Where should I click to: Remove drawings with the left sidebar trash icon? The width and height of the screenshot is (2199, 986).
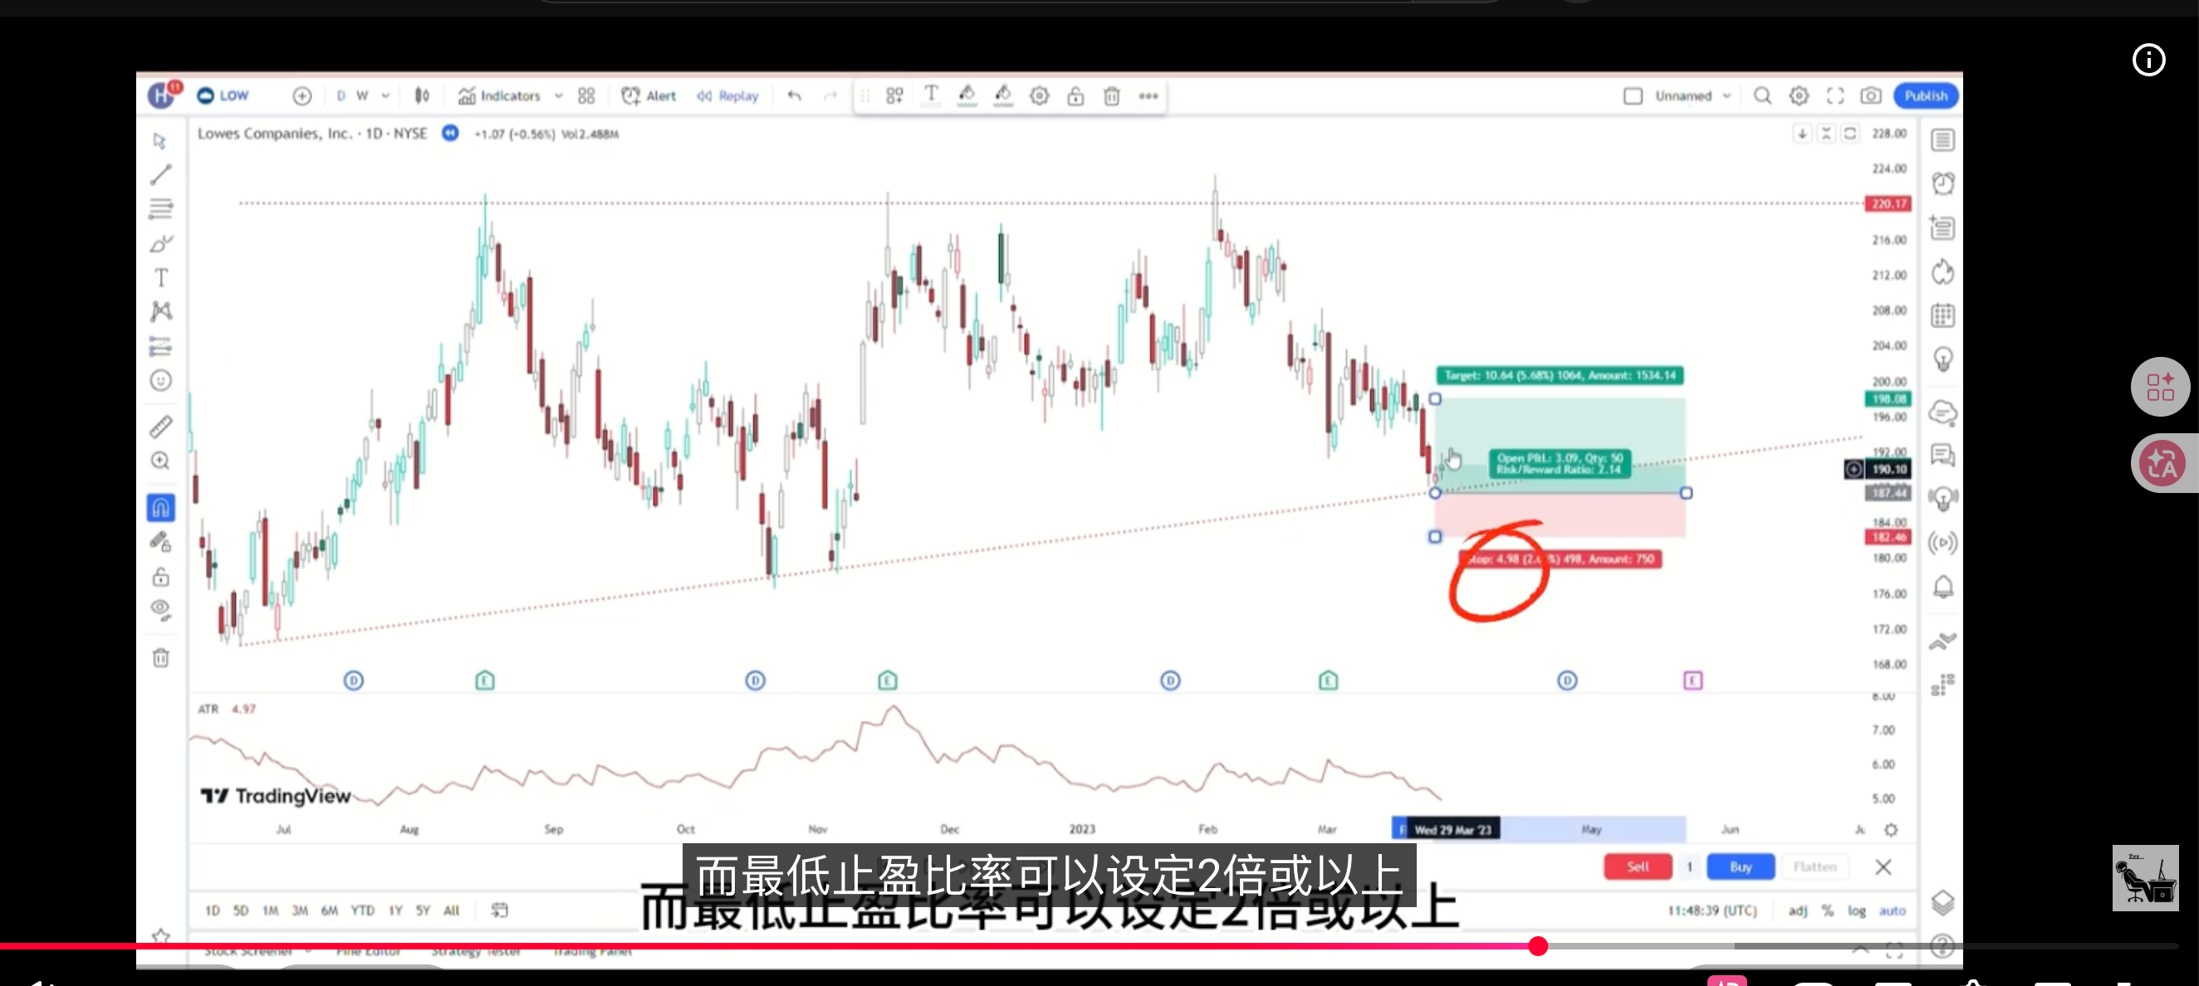point(160,657)
